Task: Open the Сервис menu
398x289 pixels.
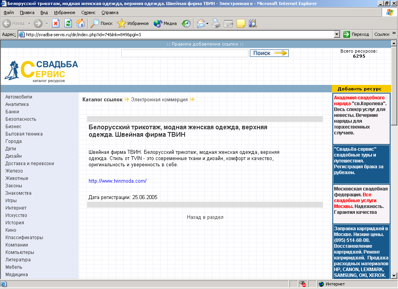Action: click(88, 12)
